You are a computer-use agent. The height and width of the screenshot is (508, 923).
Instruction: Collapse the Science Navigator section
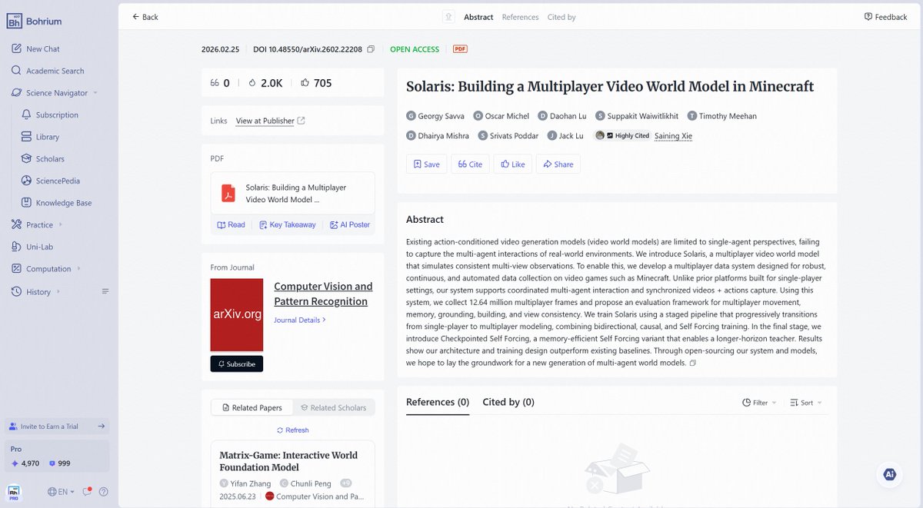coord(95,93)
